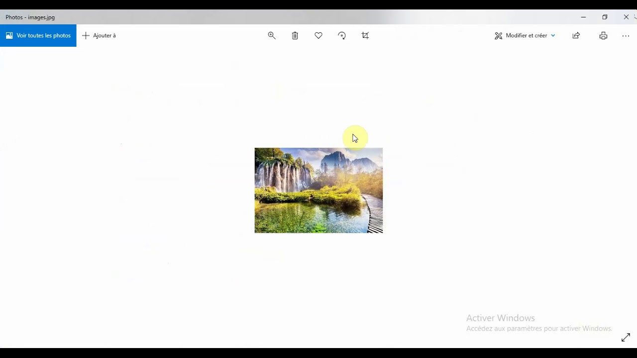637x358 pixels.
Task: Expand the Modifier et créer dropdown
Action: [x=525, y=35]
